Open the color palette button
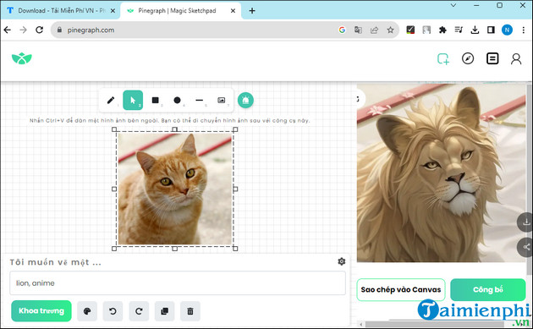533x329 pixels. pyautogui.click(x=87, y=311)
